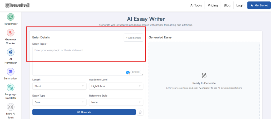Go to the Pricing page
The image size is (271, 119).
[x=213, y=5]
